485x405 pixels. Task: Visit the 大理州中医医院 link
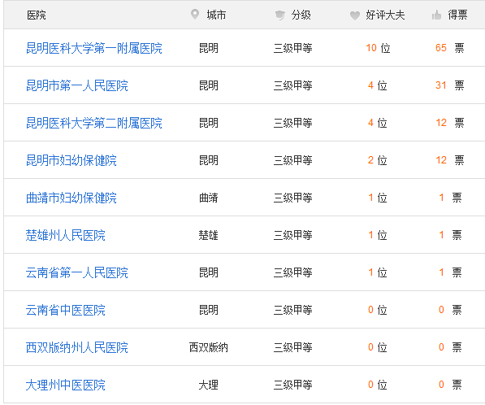tap(66, 385)
